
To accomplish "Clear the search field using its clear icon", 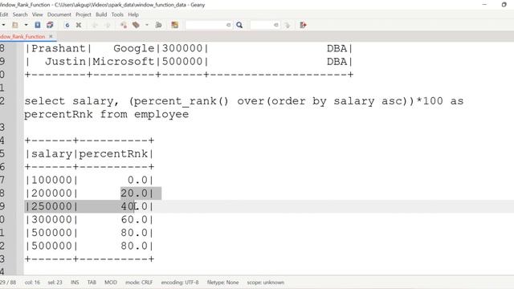I will tap(228, 25).
